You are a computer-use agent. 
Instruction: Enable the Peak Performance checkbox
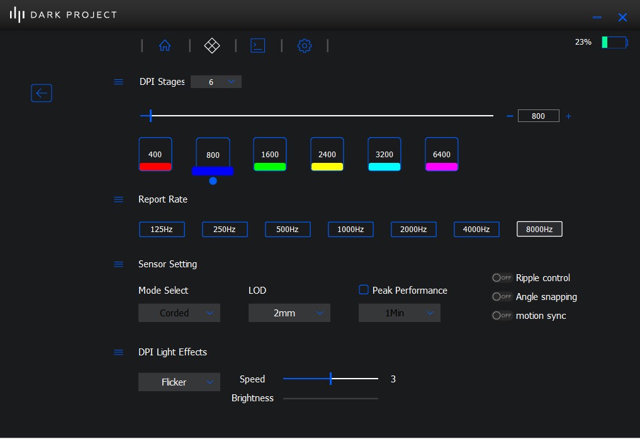pos(363,290)
